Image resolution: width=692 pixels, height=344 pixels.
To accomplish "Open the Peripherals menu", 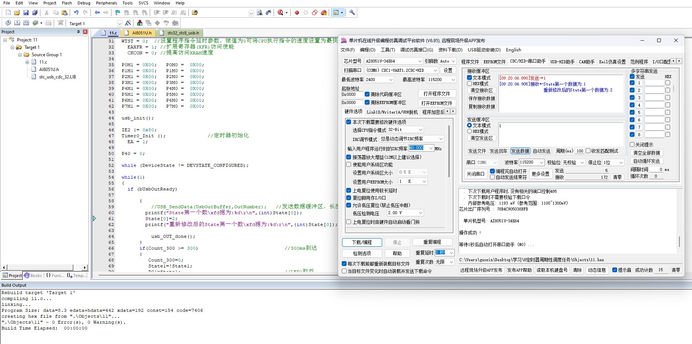I will click(106, 3).
